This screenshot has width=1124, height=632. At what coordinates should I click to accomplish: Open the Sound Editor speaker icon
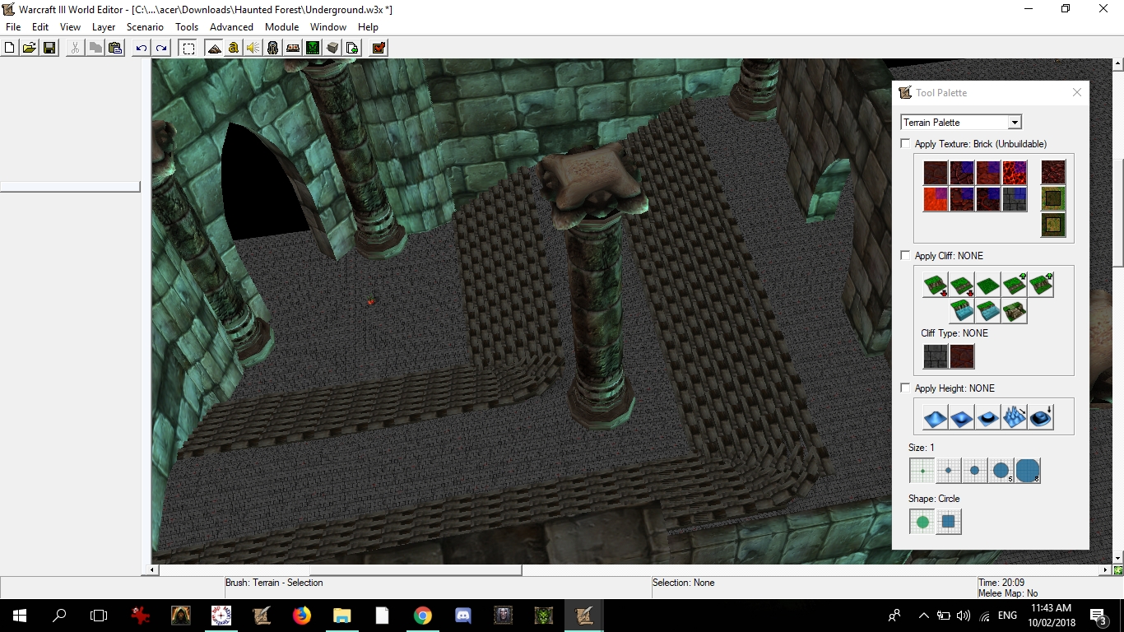click(x=253, y=48)
